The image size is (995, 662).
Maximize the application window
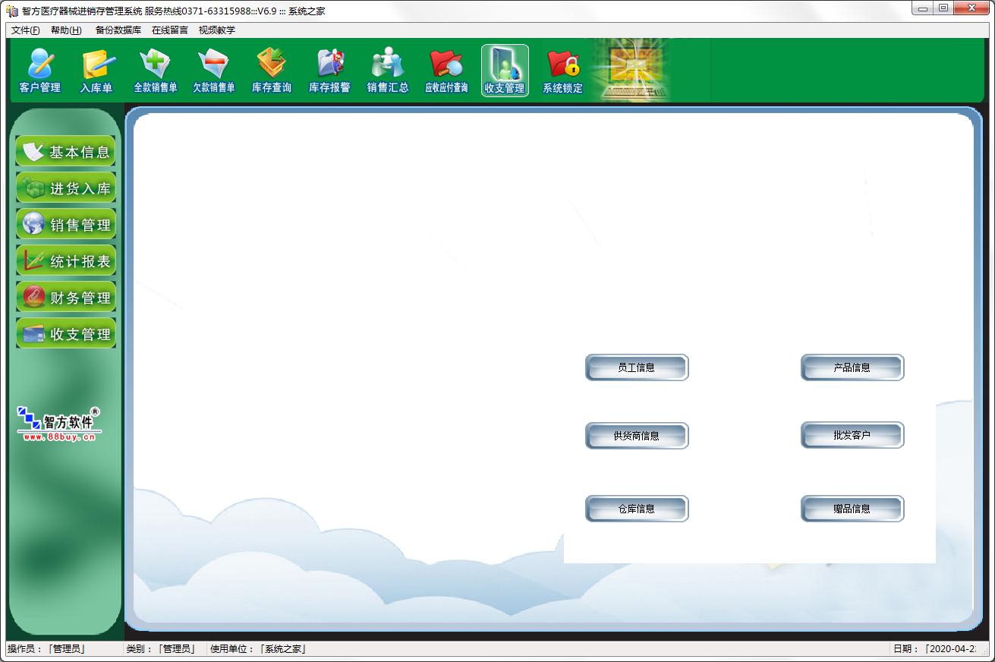click(943, 8)
